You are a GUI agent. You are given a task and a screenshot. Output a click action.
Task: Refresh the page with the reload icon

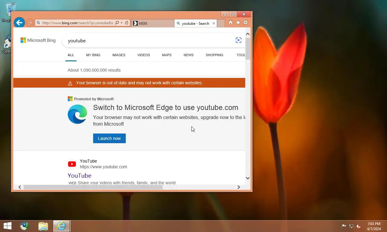(127, 23)
